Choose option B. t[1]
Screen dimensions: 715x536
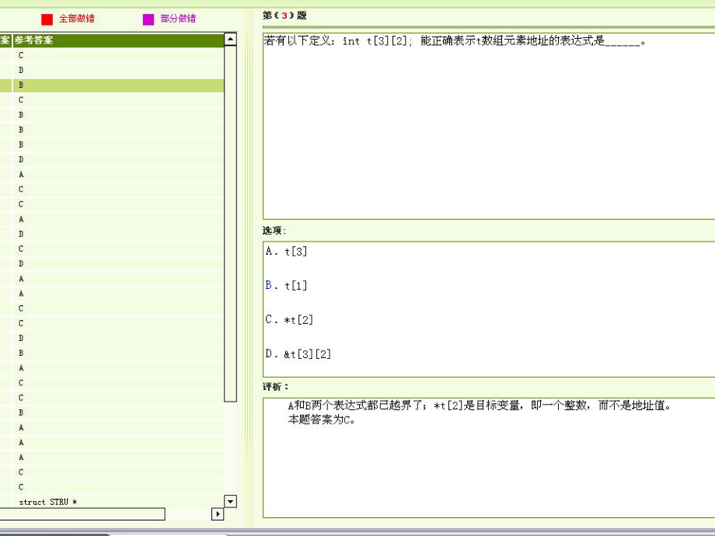(x=286, y=285)
